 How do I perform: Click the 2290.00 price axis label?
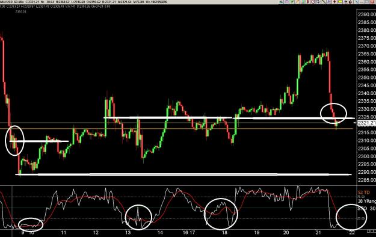[x=366, y=172]
